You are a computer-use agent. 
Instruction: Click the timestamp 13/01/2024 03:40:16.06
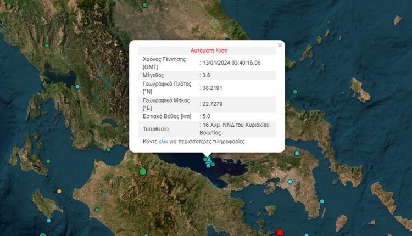pyautogui.click(x=231, y=63)
